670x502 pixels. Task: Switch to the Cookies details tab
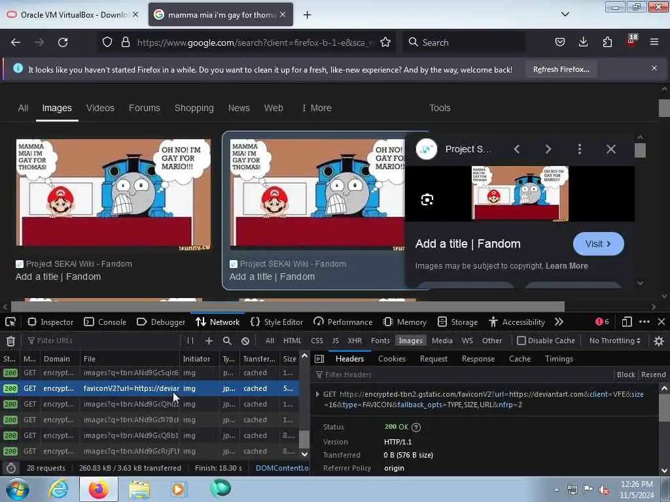click(392, 359)
